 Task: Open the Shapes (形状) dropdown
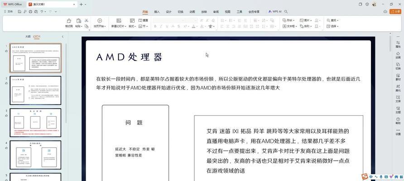click(x=289, y=20)
